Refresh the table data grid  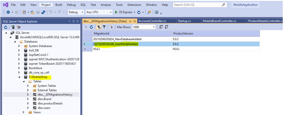click(x=92, y=27)
